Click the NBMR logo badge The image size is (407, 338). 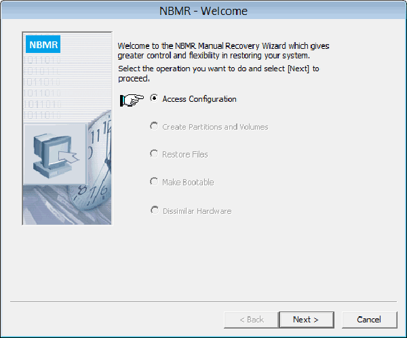point(43,44)
